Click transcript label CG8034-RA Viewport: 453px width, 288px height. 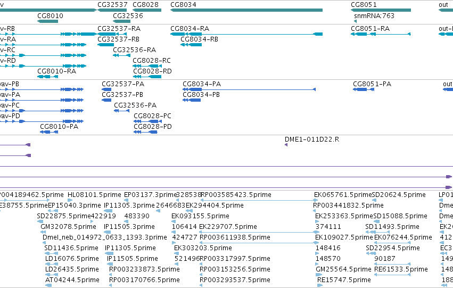(x=190, y=28)
